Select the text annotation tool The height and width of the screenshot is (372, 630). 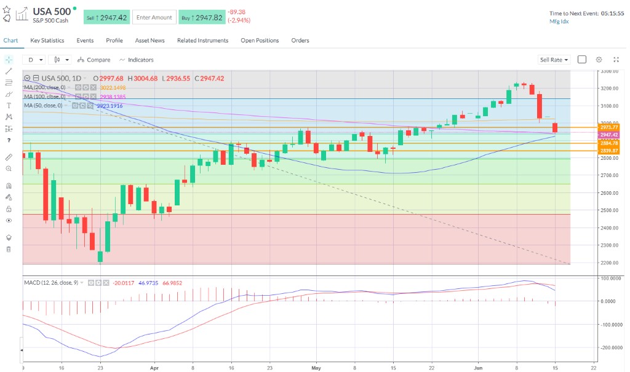(9, 105)
